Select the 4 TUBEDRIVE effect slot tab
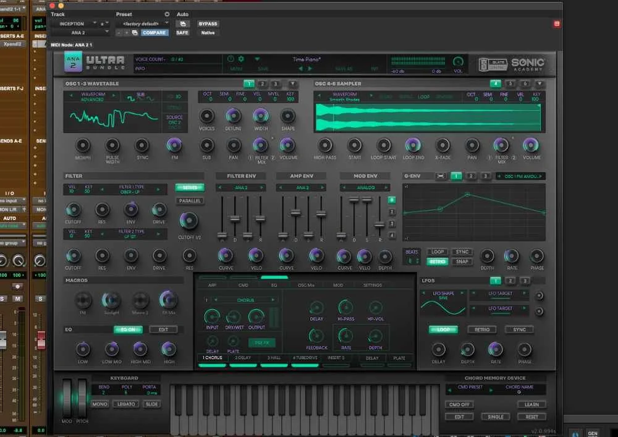The image size is (618, 437). tap(305, 358)
